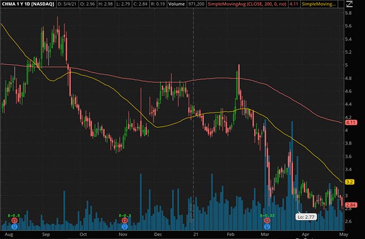Click the August earnings phone icon
The width and height of the screenshot is (365, 239).
[14, 220]
